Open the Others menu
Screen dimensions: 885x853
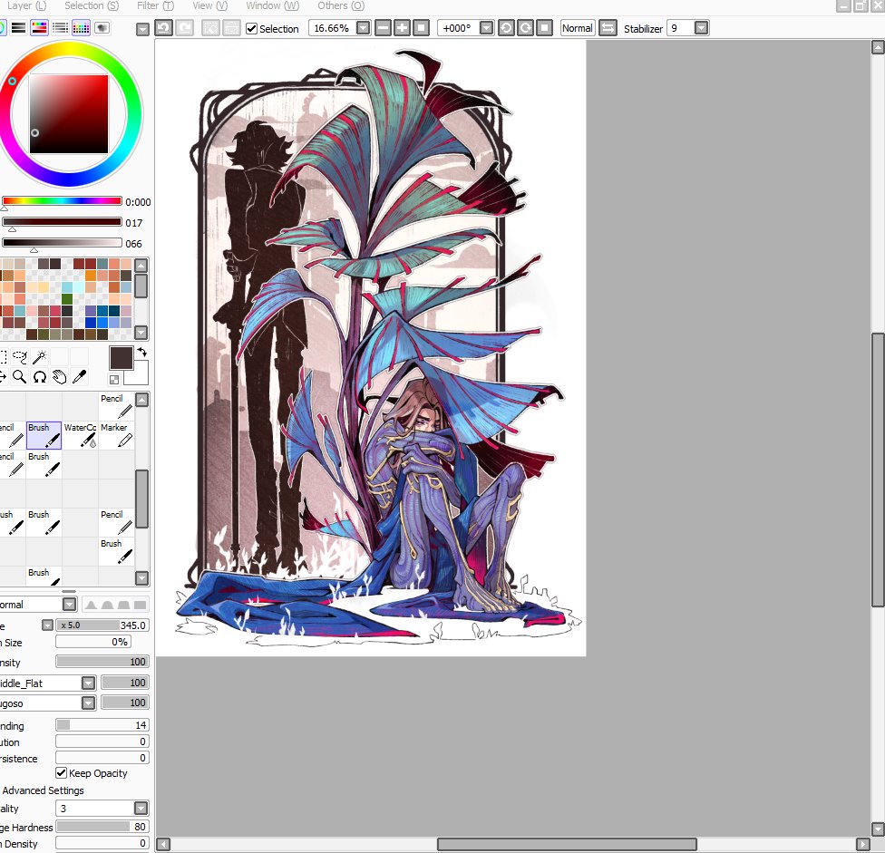click(x=341, y=5)
